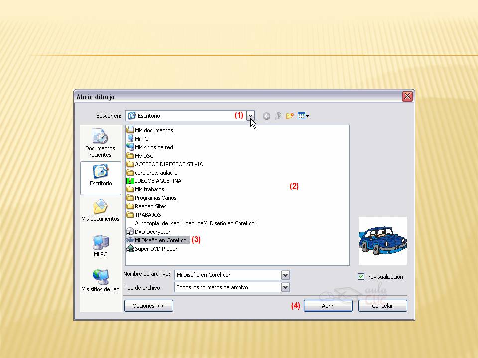
Task: Open the Views menu icon
Action: (x=303, y=116)
